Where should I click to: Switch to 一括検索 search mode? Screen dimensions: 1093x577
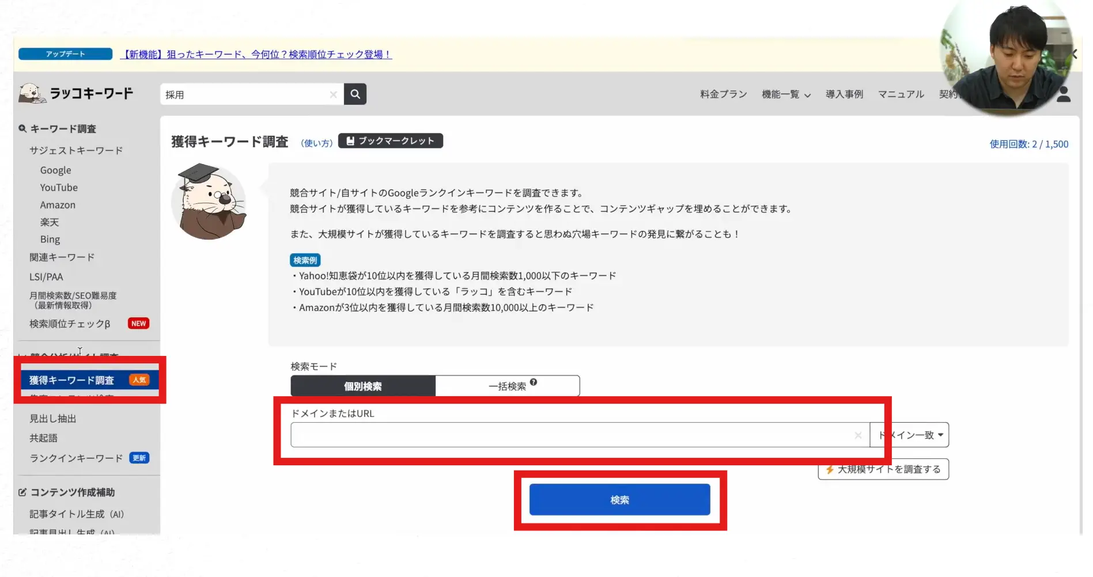tap(507, 386)
